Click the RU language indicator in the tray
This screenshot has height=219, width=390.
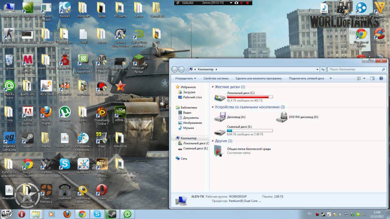point(310,214)
